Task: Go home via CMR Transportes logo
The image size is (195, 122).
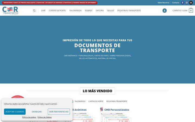Action: point(10,11)
